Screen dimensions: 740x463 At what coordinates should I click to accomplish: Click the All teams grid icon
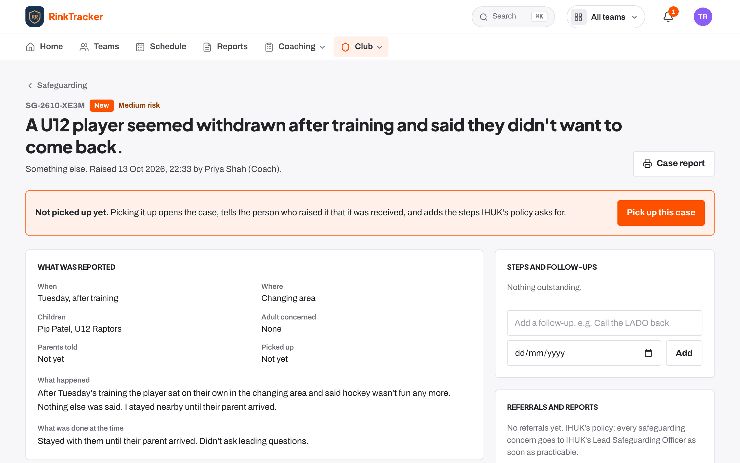(x=578, y=17)
